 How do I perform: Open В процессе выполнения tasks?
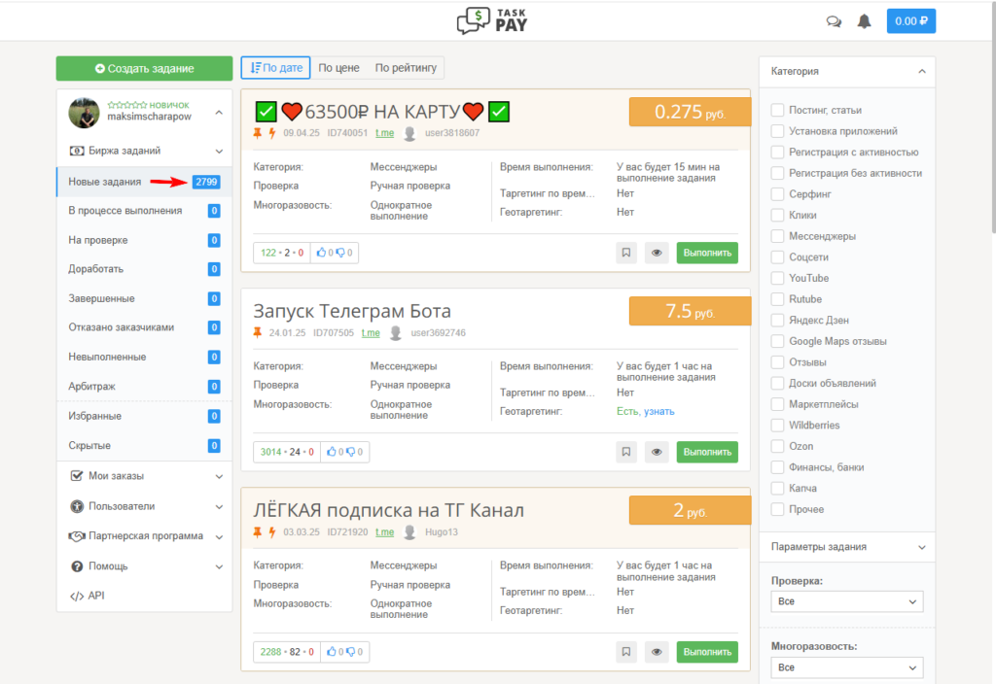tap(145, 211)
